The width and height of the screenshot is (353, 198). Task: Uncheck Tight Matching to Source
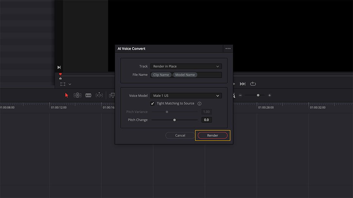[x=152, y=103]
